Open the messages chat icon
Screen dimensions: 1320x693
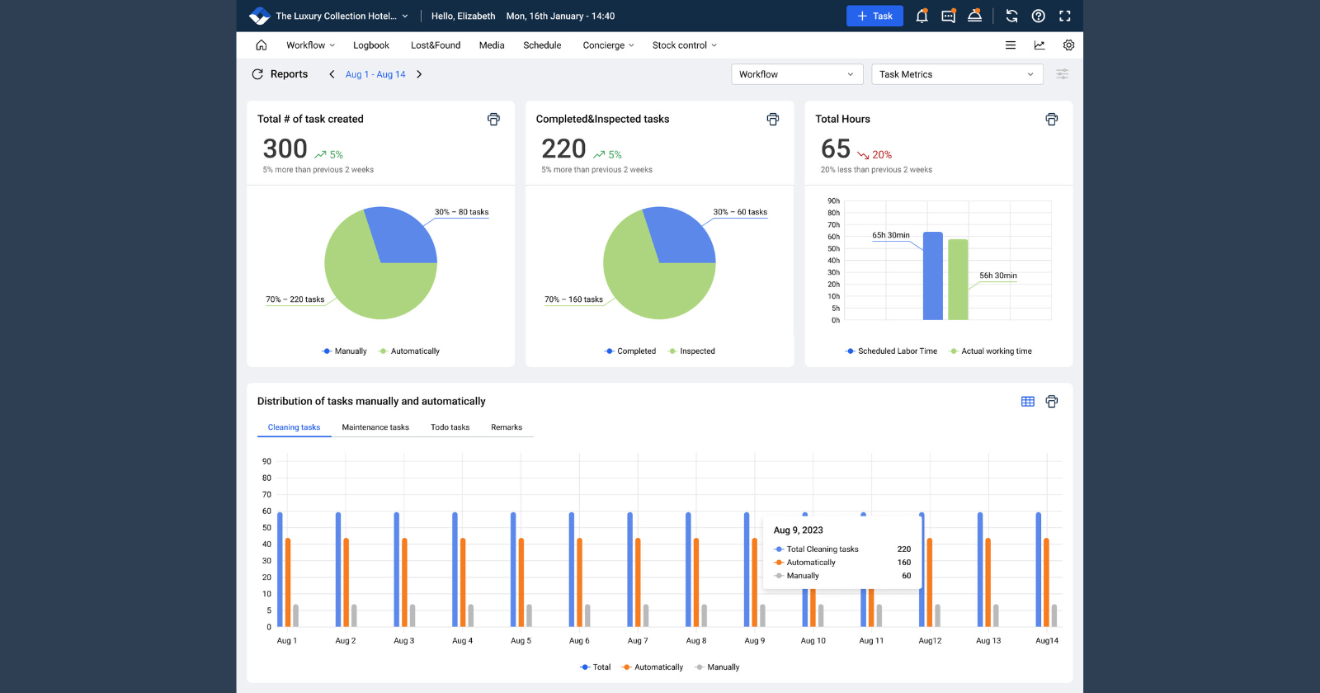[948, 16]
